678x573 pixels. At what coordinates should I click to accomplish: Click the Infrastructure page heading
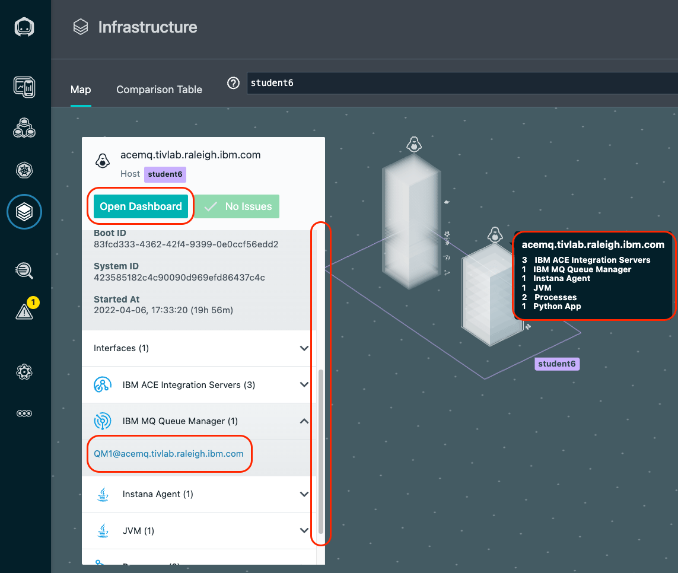148,27
